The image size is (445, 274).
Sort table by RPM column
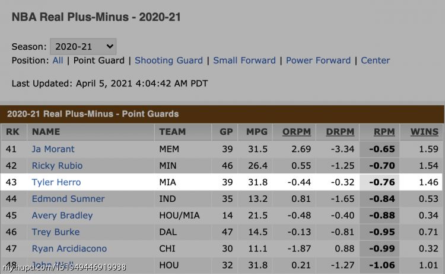(384, 131)
